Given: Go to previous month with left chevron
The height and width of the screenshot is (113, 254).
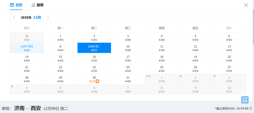Looking at the screenshot, I should click(14, 17).
